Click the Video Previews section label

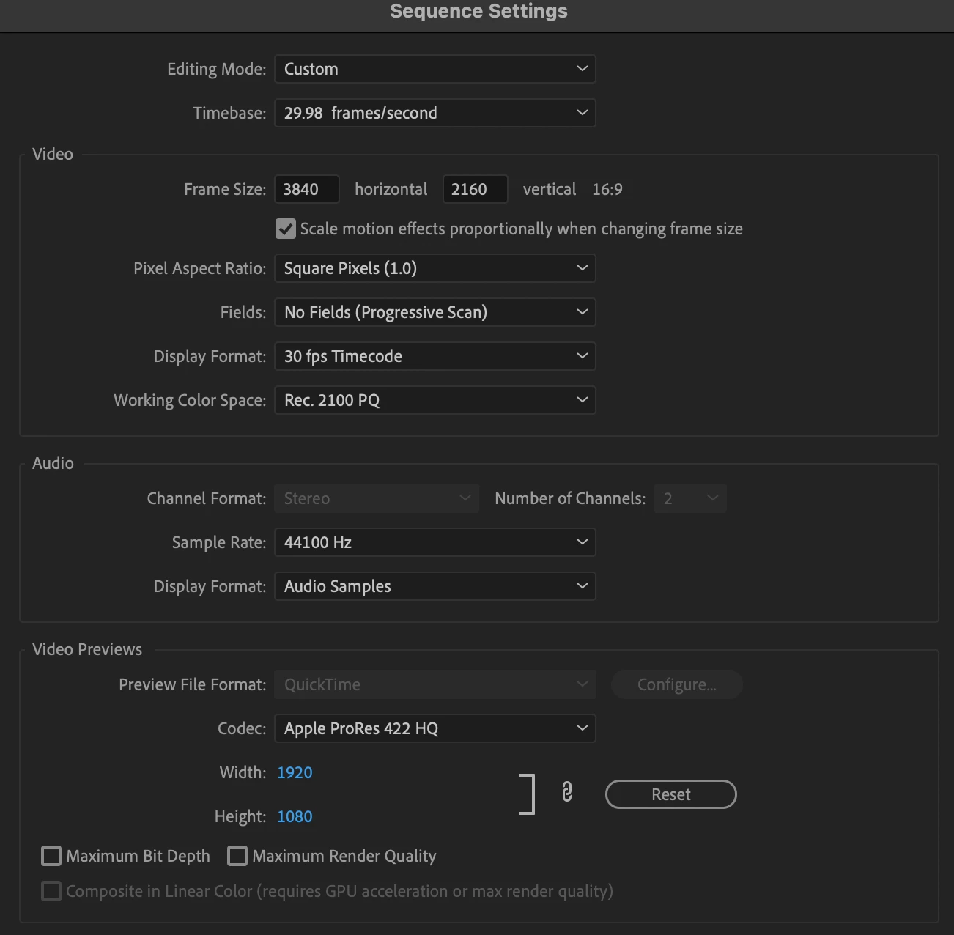coord(87,649)
